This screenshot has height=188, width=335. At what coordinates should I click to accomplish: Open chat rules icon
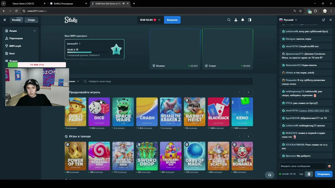coord(309,174)
